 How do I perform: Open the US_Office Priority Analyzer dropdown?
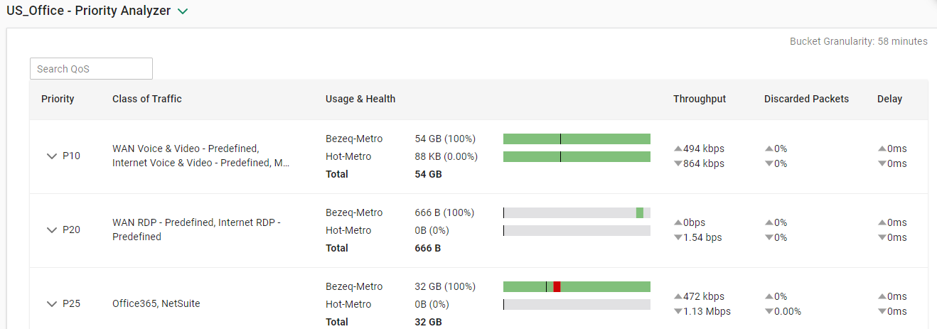click(183, 11)
